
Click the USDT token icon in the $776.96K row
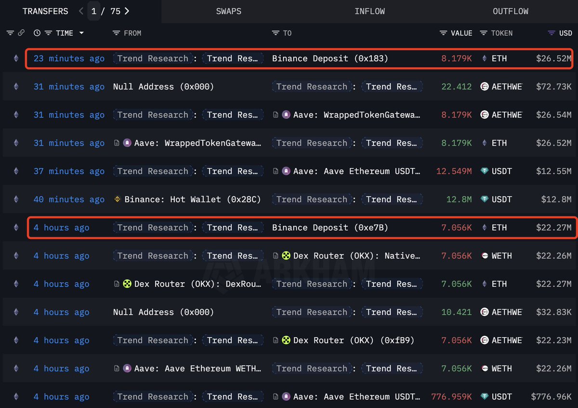(485, 396)
